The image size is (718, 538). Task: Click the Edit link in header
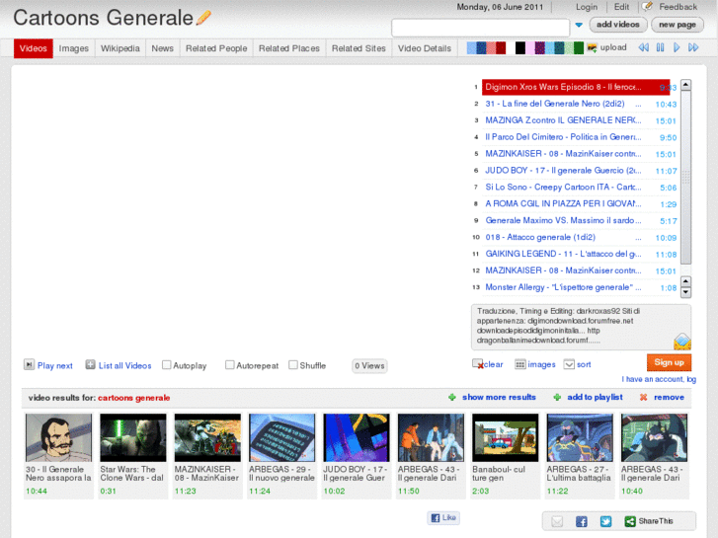click(621, 7)
